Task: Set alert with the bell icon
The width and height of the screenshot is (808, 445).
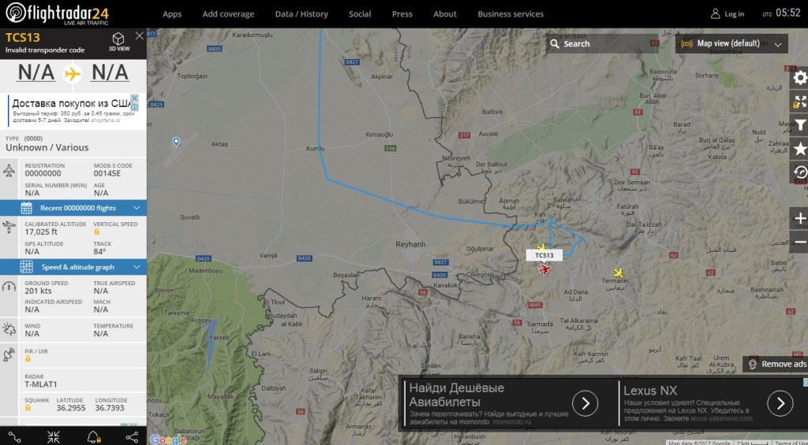Action: coord(93,437)
